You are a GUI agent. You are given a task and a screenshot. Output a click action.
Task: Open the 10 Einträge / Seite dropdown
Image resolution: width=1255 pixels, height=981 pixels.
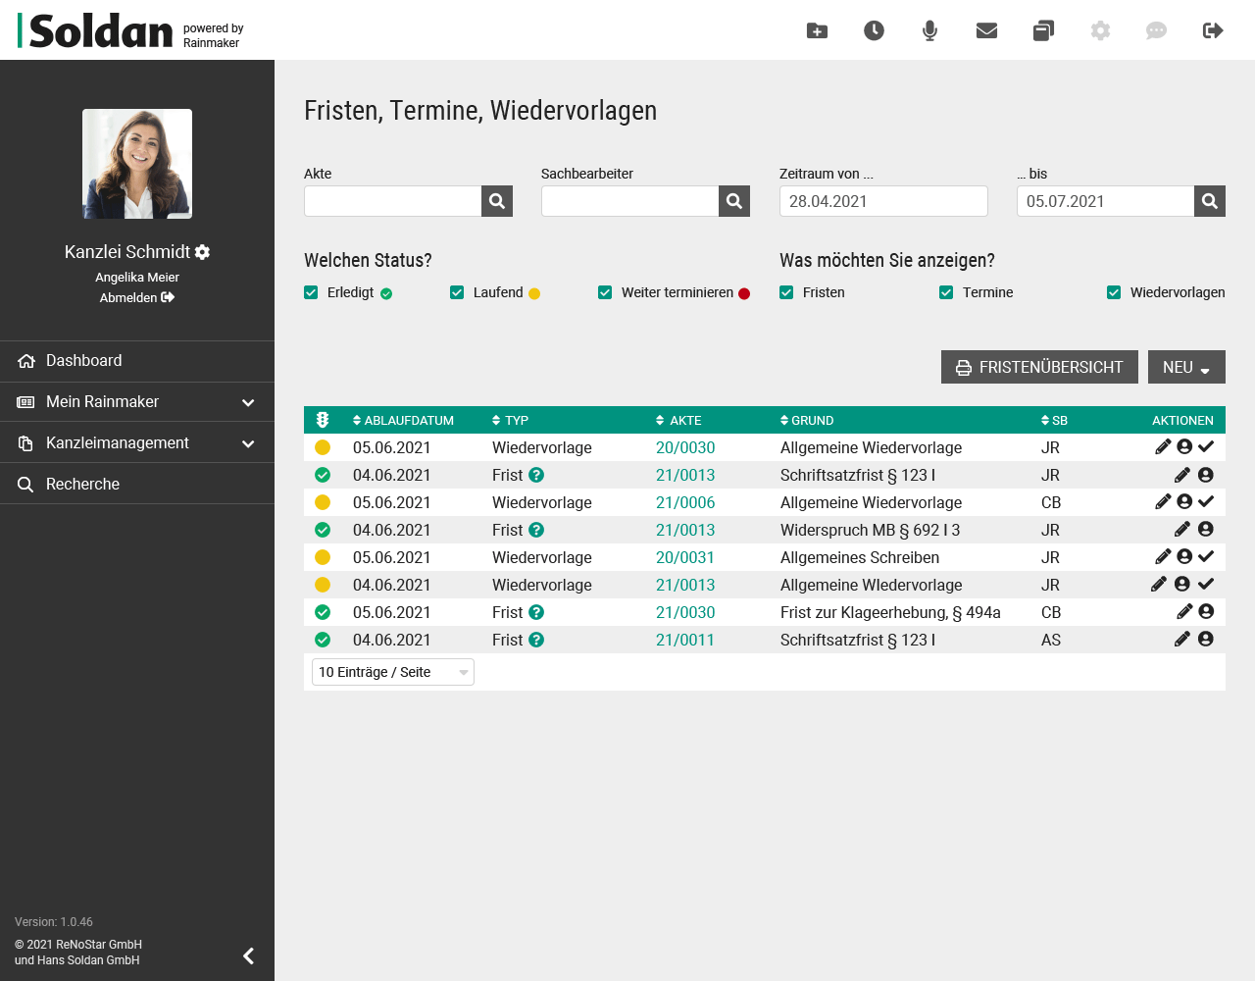click(393, 672)
